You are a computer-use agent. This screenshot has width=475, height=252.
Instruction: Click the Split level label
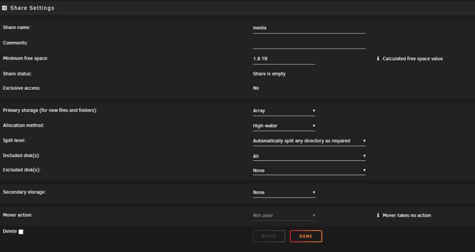click(x=14, y=140)
